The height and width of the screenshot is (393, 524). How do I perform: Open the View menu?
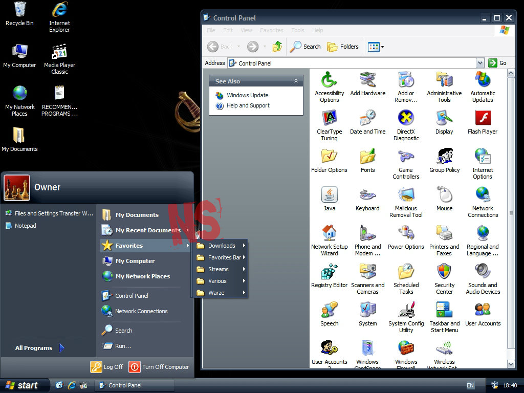pos(246,30)
